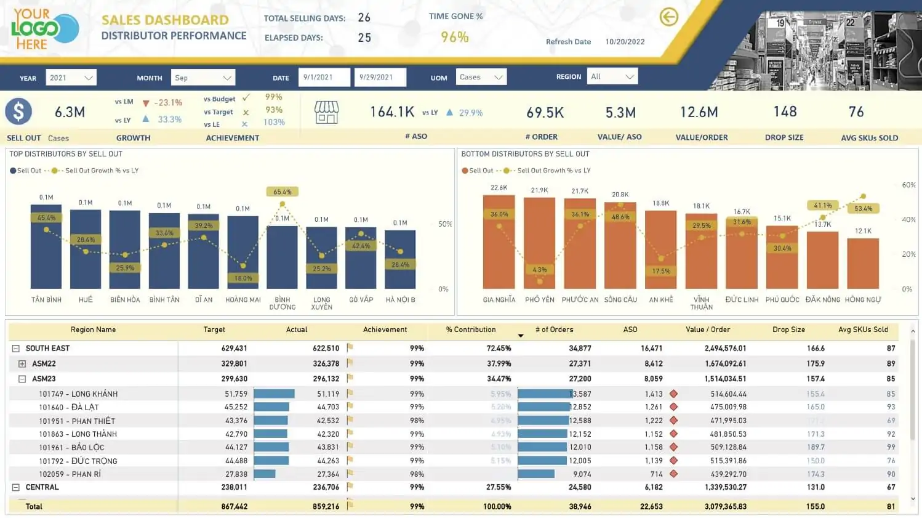Sort by Drop Size column header

[x=788, y=330]
